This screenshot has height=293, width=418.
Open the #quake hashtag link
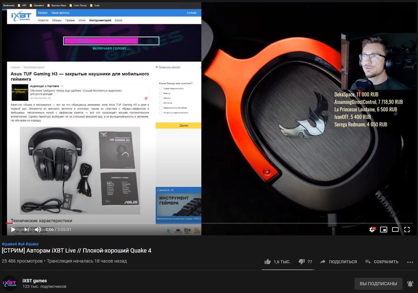pyautogui.click(x=32, y=244)
